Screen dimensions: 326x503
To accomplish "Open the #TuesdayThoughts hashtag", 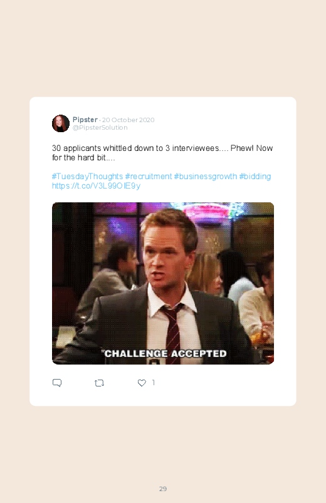I will click(87, 177).
